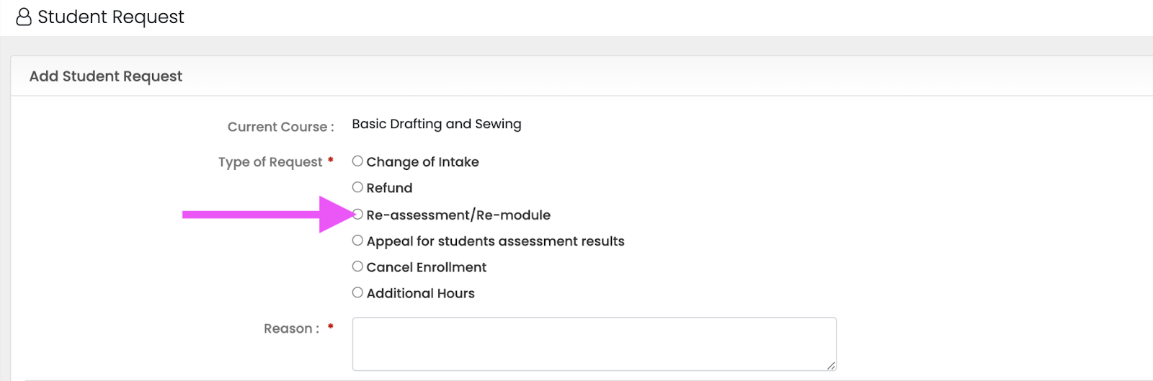Viewport: 1153px width, 381px height.
Task: Click the Refund label text
Action: click(389, 188)
